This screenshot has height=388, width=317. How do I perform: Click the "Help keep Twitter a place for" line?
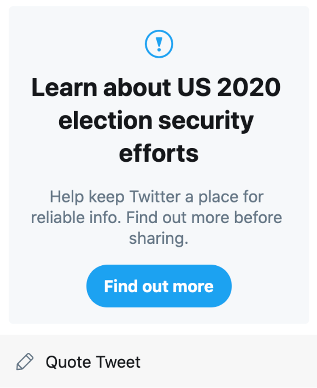tap(156, 197)
